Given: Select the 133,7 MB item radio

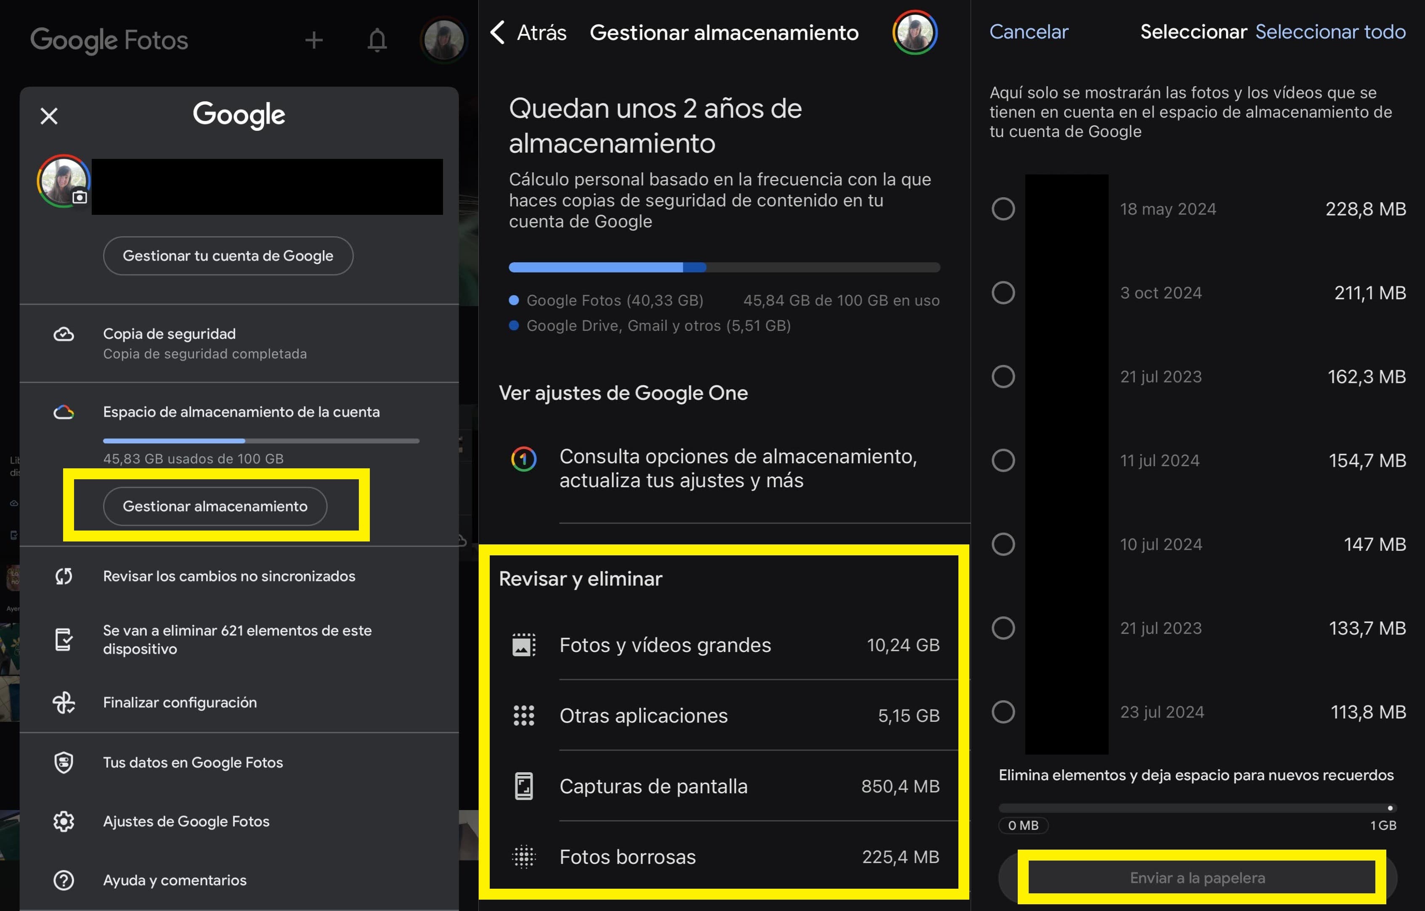Looking at the screenshot, I should coord(1003,628).
